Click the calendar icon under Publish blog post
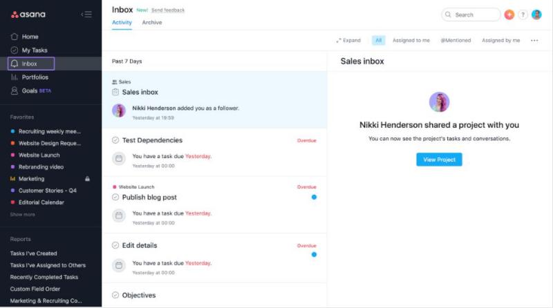Image resolution: width=553 pixels, height=308 pixels. 119,215
